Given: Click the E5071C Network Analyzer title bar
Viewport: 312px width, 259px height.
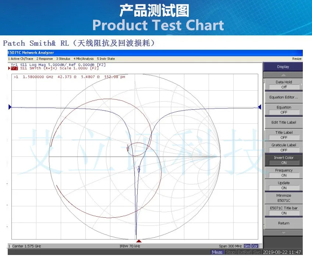Looking at the screenshot, I should point(155,53).
